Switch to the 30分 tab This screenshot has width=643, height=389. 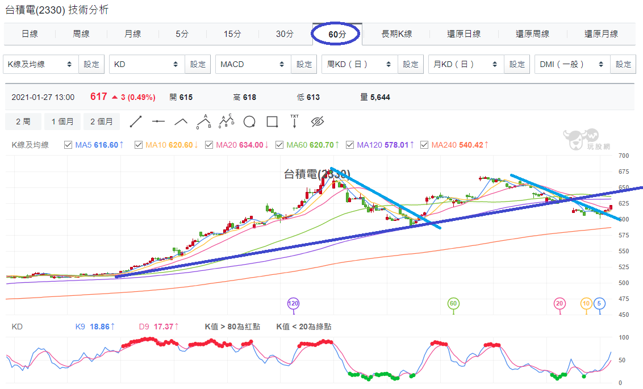[x=285, y=34]
